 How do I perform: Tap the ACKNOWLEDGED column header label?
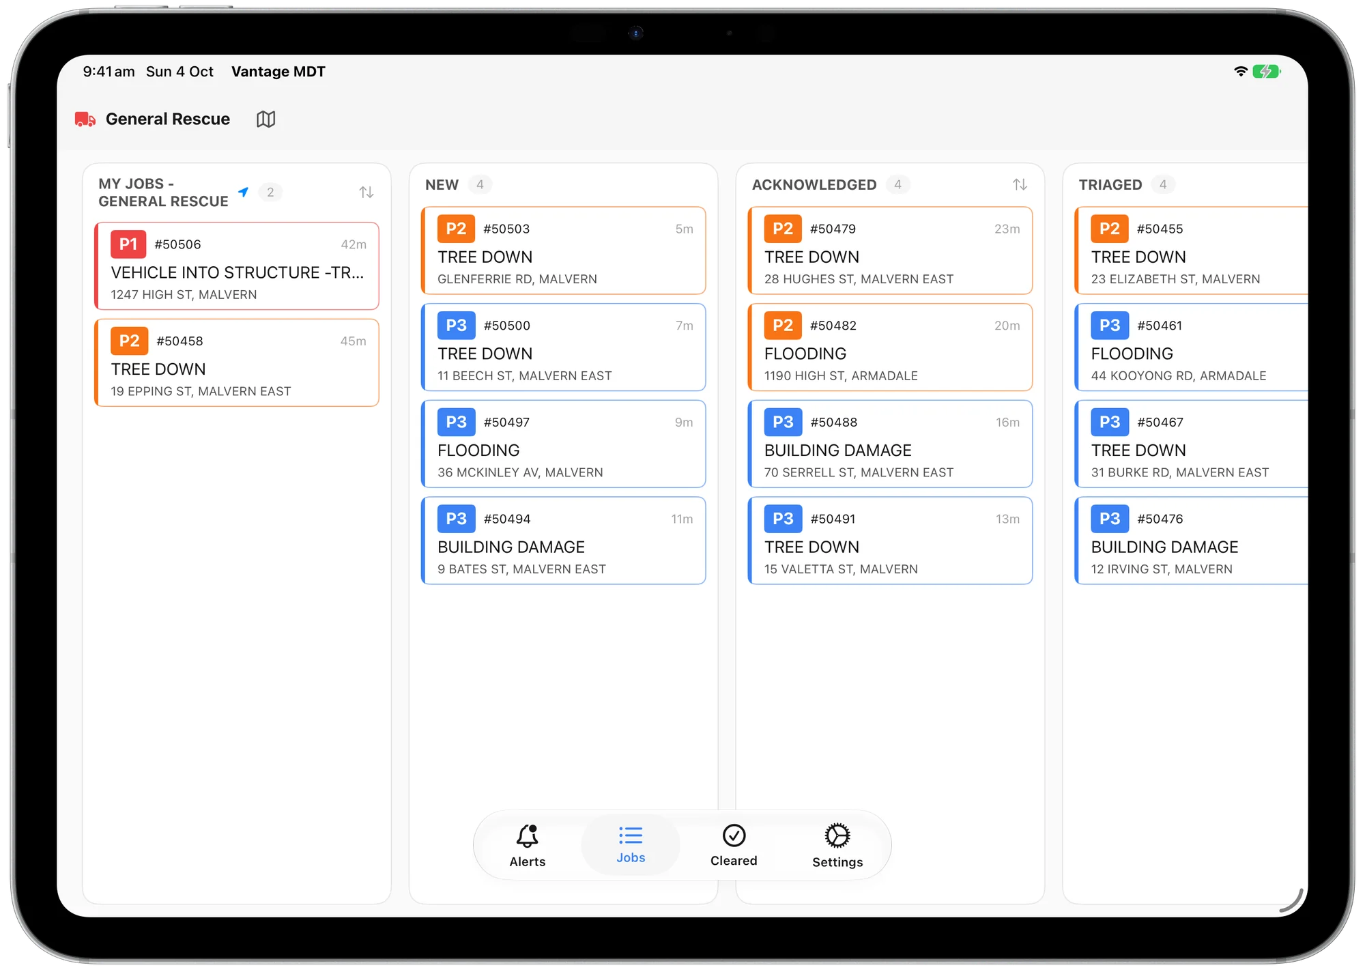pyautogui.click(x=814, y=185)
